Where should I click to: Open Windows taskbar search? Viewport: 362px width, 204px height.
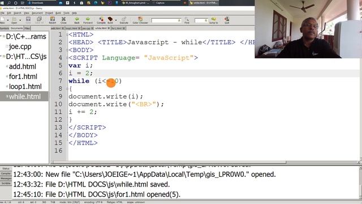[x=9, y=3]
